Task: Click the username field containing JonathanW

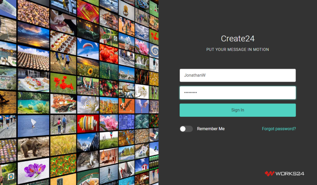Action: tap(237, 75)
